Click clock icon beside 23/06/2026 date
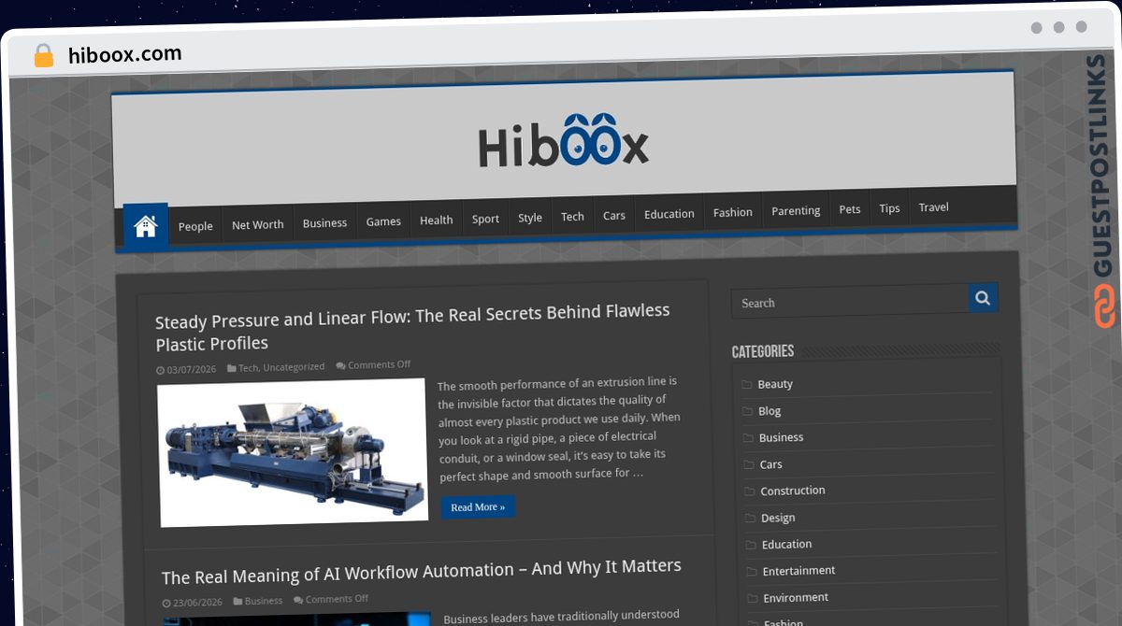1122x626 pixels. (x=166, y=604)
